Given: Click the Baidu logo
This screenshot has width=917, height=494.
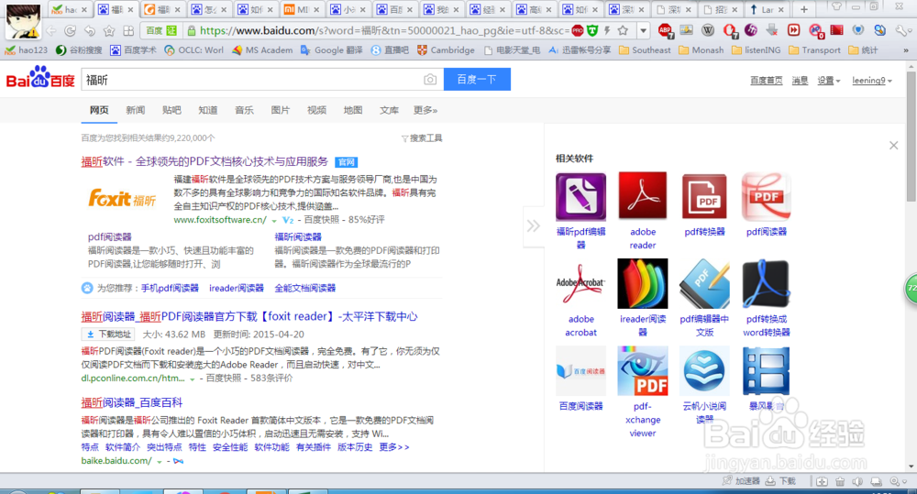Looking at the screenshot, I should [x=40, y=78].
